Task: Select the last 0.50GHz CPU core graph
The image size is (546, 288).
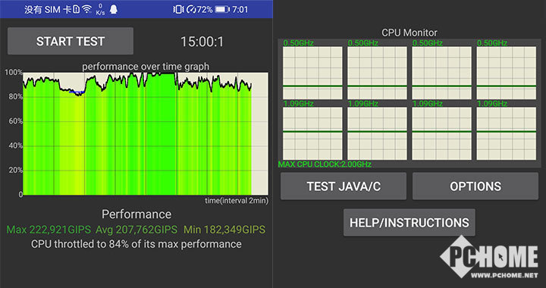Action: [507, 73]
